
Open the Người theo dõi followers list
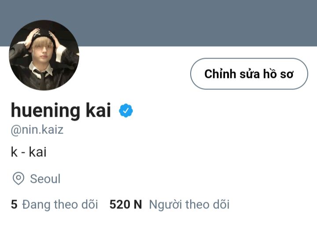[x=189, y=205]
